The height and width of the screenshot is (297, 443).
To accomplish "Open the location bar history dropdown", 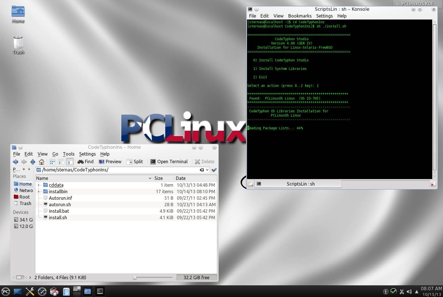I will [x=207, y=170].
